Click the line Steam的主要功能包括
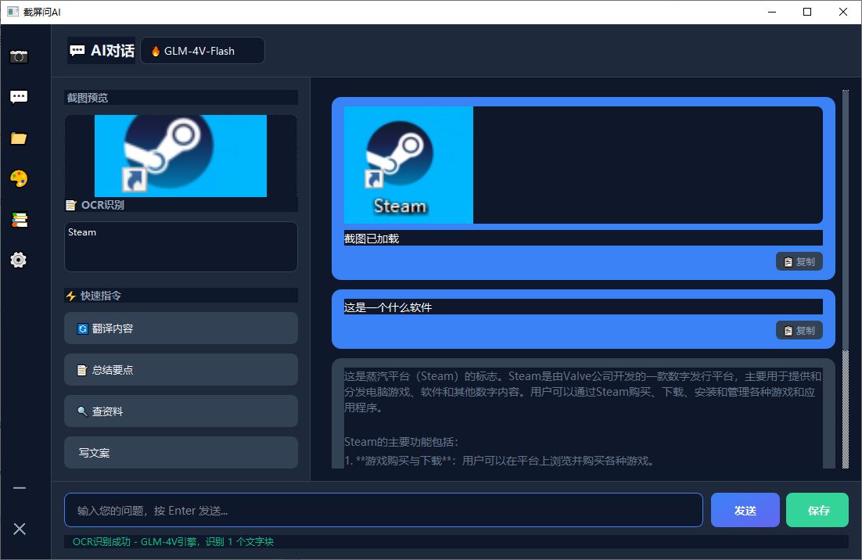Image resolution: width=862 pixels, height=560 pixels. click(x=401, y=442)
